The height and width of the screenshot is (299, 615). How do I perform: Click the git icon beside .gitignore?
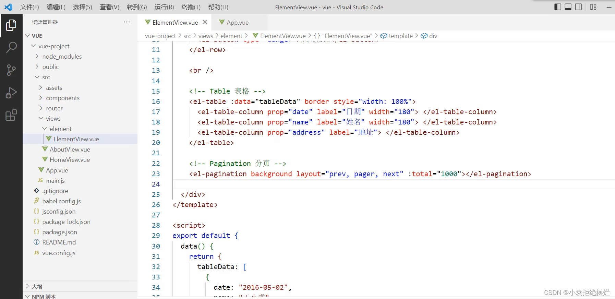pyautogui.click(x=37, y=191)
